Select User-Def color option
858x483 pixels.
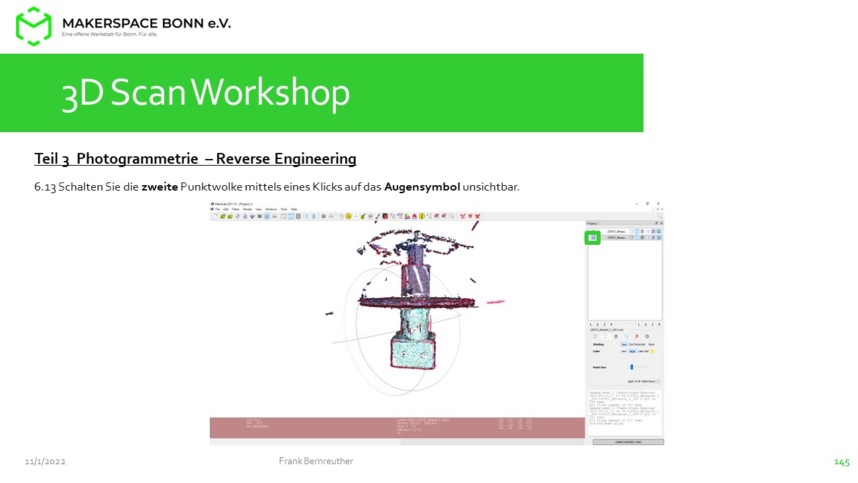coord(643,351)
